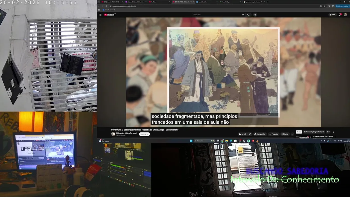The image size is (350, 197).
Task: Select the De Philosophy Origins Portugal chip
Action: point(314,132)
